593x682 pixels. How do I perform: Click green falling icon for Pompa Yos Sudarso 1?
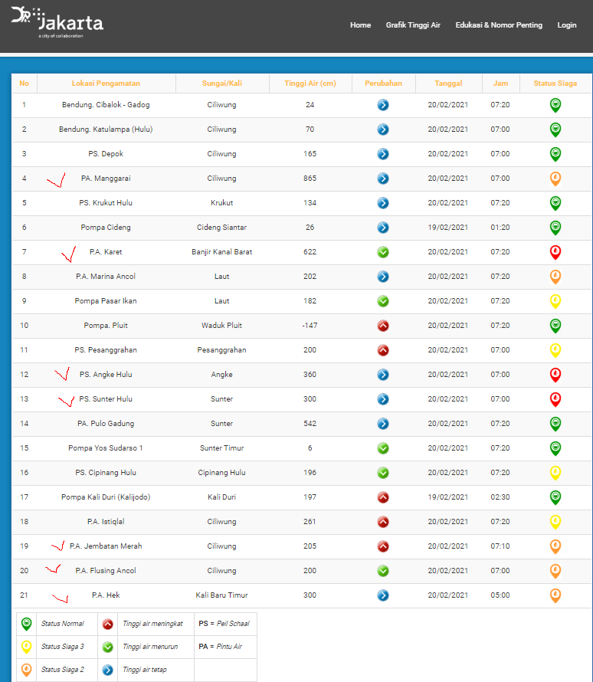pyautogui.click(x=383, y=448)
